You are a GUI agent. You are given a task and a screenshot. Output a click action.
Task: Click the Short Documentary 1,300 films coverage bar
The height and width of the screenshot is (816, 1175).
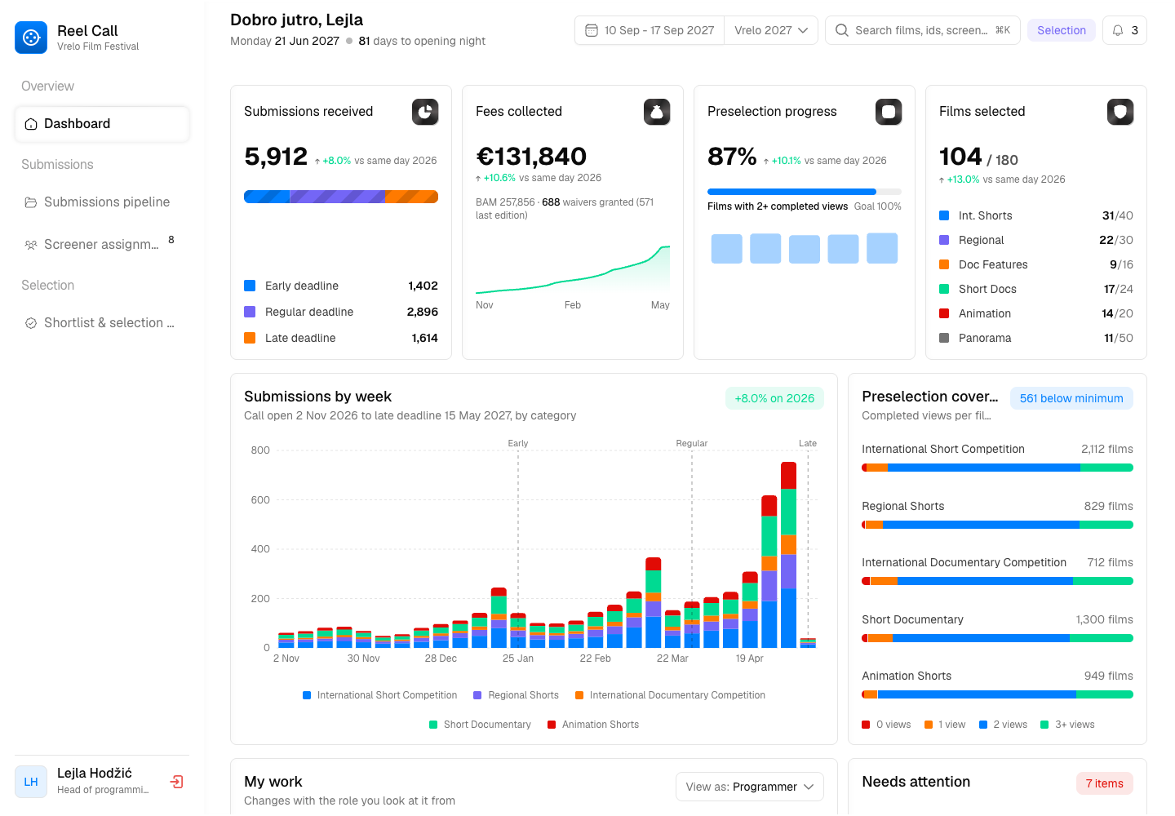(997, 638)
